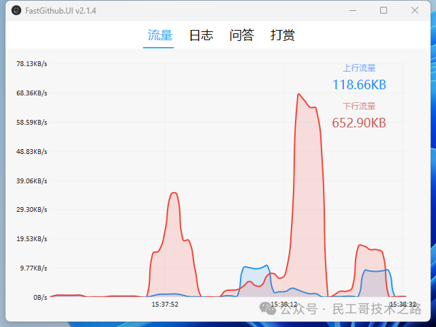Click the 15:37:52 time label

coord(165,305)
